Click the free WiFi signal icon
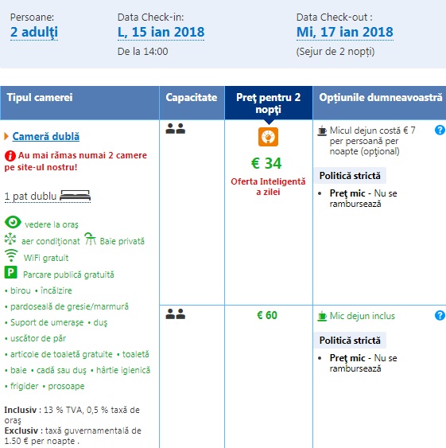Viewport: 446px width, 448px height. 11,255
